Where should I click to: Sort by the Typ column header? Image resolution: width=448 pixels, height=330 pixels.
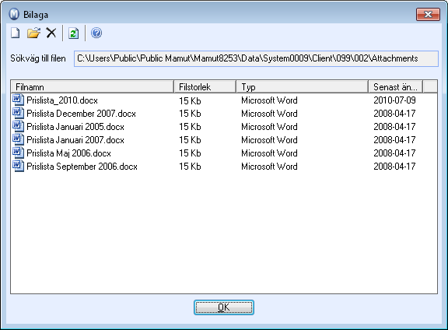pos(303,86)
